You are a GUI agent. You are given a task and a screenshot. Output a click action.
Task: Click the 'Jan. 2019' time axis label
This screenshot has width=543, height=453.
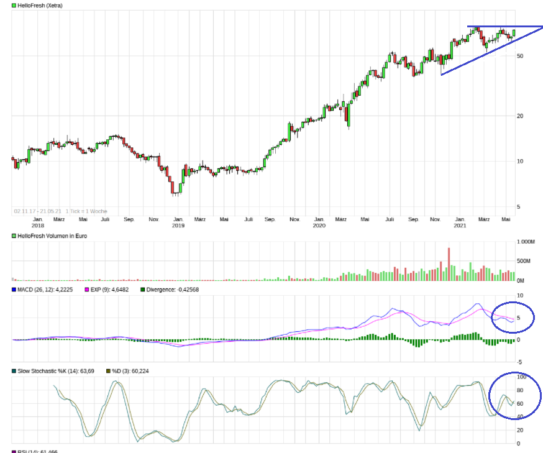(178, 222)
